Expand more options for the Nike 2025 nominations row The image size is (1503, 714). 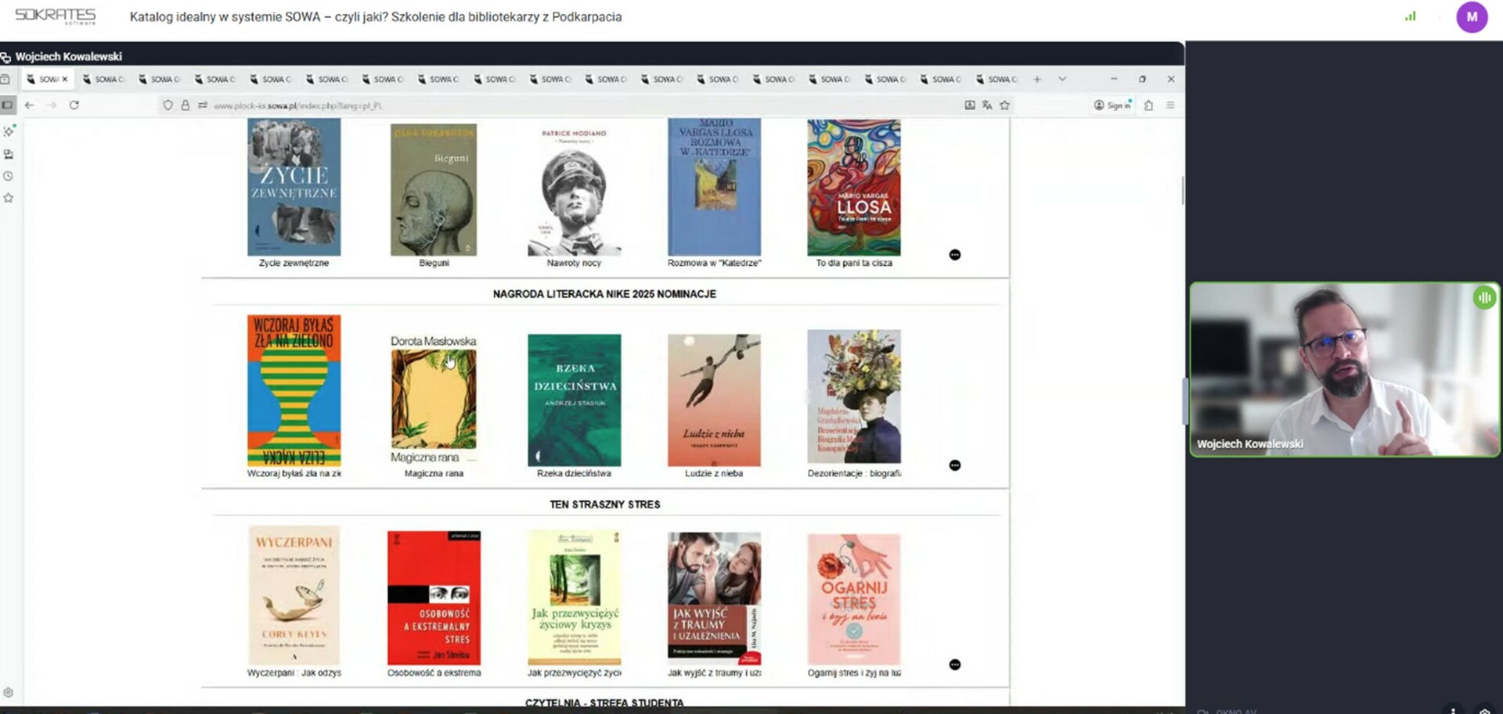pos(954,465)
